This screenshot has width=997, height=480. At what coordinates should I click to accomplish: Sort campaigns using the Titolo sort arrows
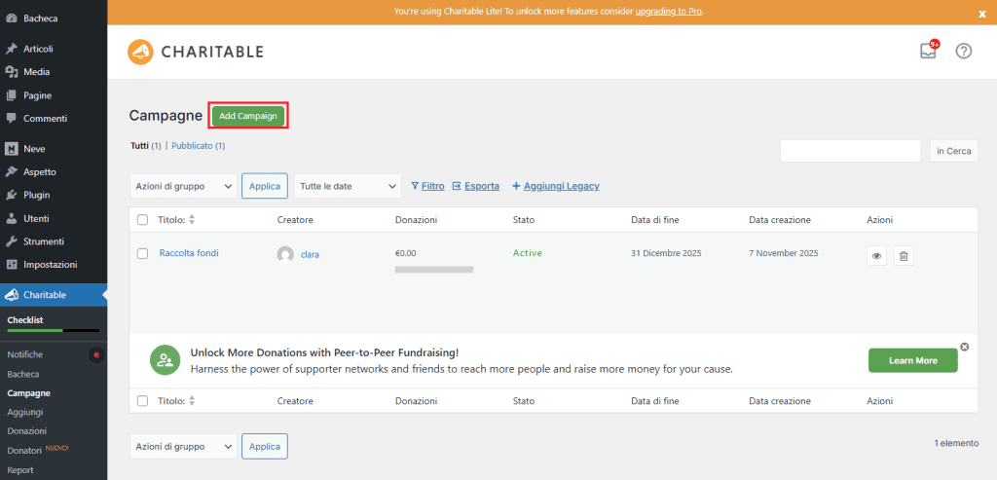(192, 220)
